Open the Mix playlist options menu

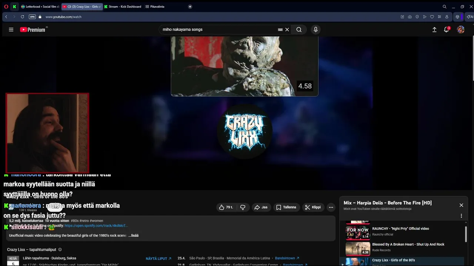461,216
